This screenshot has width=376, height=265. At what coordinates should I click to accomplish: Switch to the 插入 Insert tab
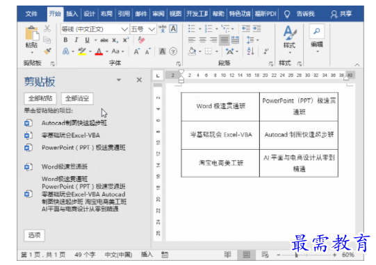pos(72,14)
